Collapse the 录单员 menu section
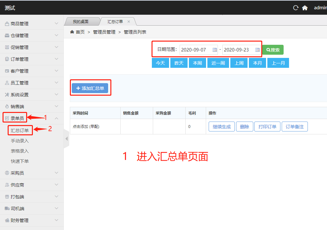Screen dimensions: 327x230 tap(56, 118)
